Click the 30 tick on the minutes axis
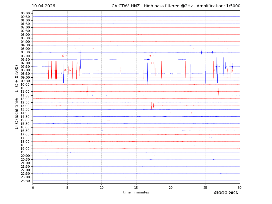 coord(240,188)
